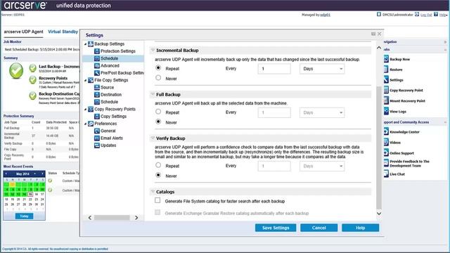
Task: Click the Incremental Backup interval field
Action: point(274,69)
